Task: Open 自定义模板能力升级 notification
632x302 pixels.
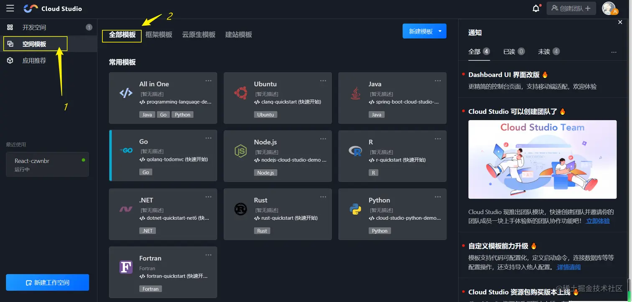Action: (x=498, y=246)
